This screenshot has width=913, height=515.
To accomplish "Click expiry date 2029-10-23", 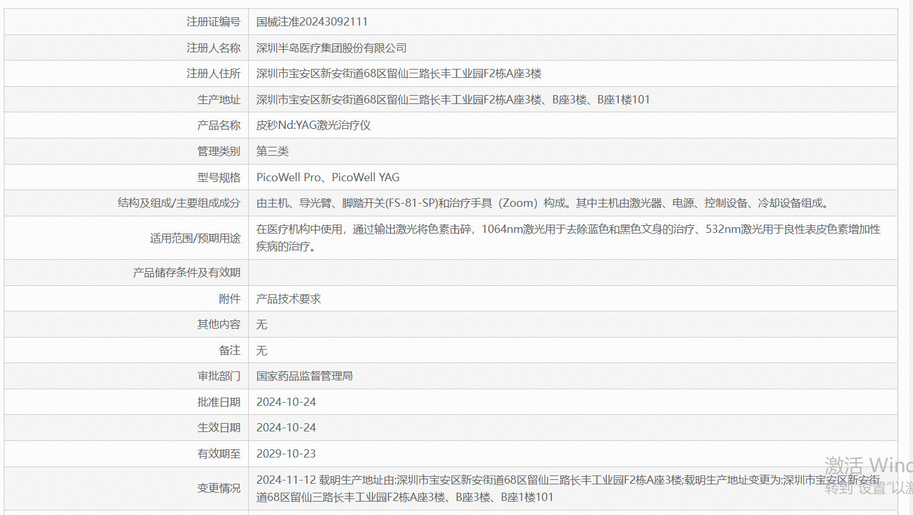I will point(286,454).
